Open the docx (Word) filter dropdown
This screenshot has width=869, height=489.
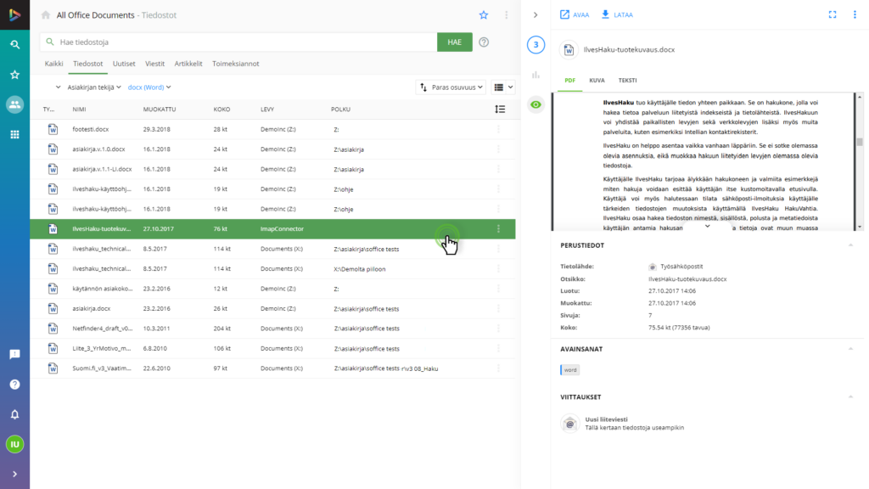pyautogui.click(x=149, y=87)
